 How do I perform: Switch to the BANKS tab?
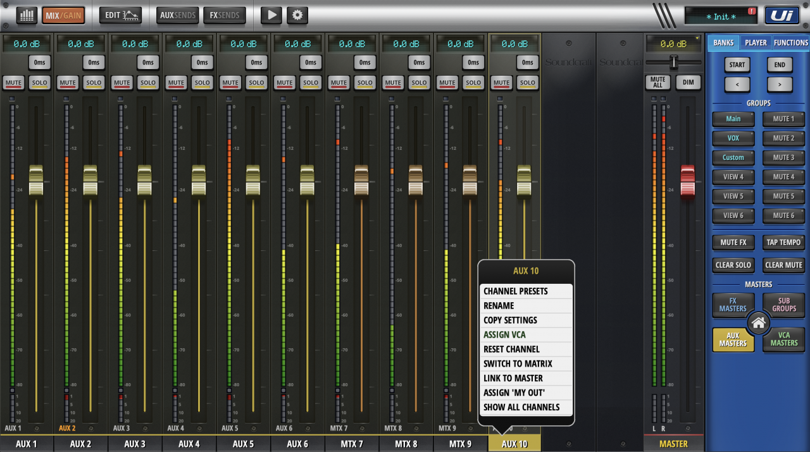point(723,43)
